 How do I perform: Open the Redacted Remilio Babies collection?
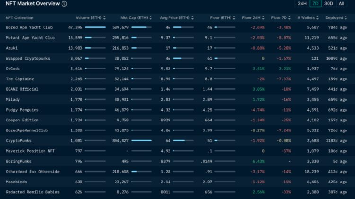[28, 192]
